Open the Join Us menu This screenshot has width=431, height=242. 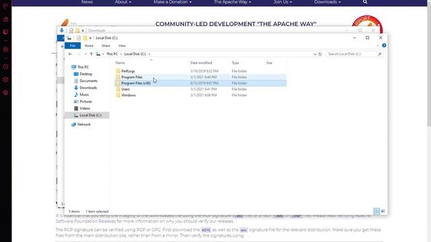282,2
